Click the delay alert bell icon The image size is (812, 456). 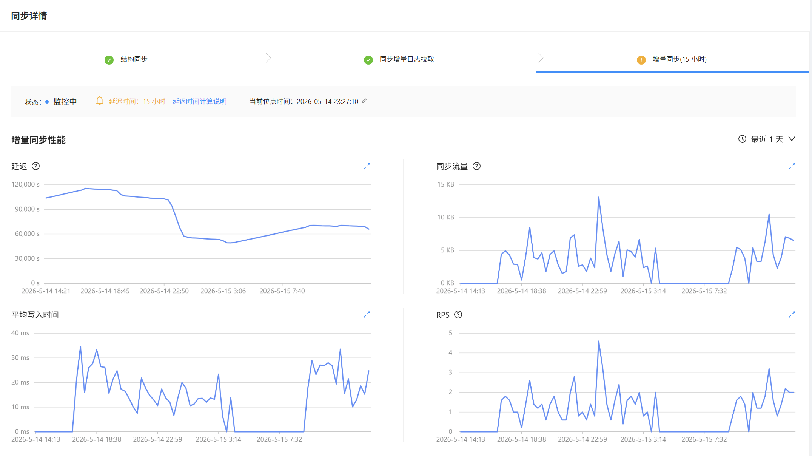pos(100,101)
